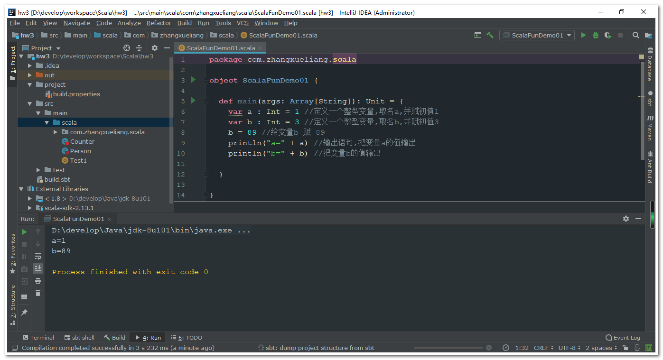Viewport: 663px width, 360px height.
Task: Click restore layout icon in Run panel
Action: [x=25, y=297]
